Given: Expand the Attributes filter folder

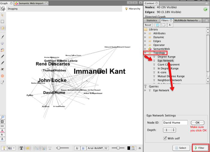Looking at the screenshot, I should (x=145, y=33).
